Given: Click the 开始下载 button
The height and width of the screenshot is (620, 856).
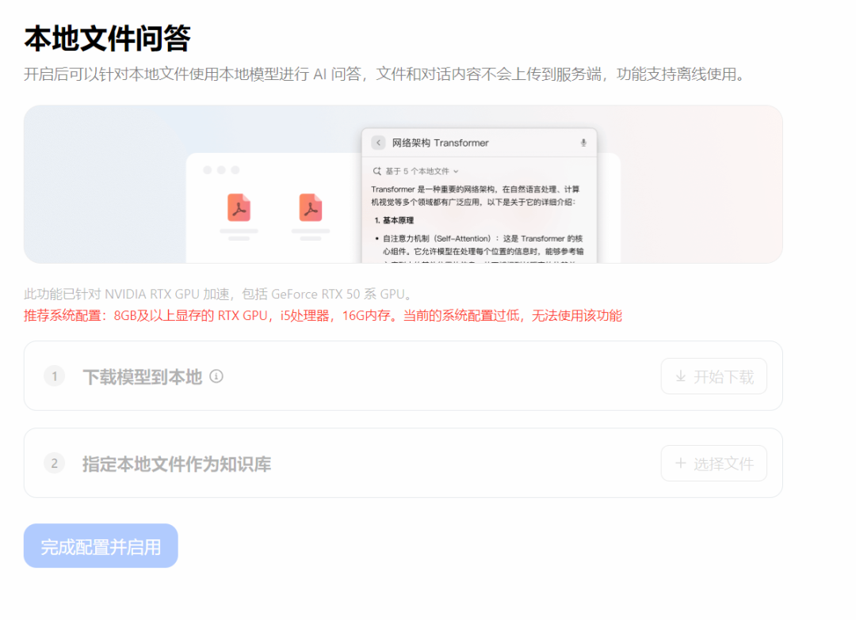Looking at the screenshot, I should pos(713,376).
